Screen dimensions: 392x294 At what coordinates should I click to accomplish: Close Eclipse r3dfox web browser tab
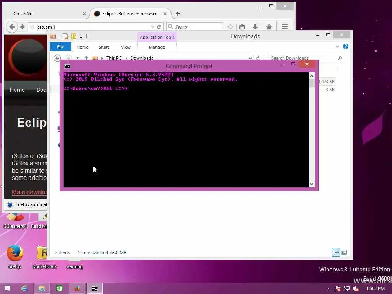click(165, 14)
